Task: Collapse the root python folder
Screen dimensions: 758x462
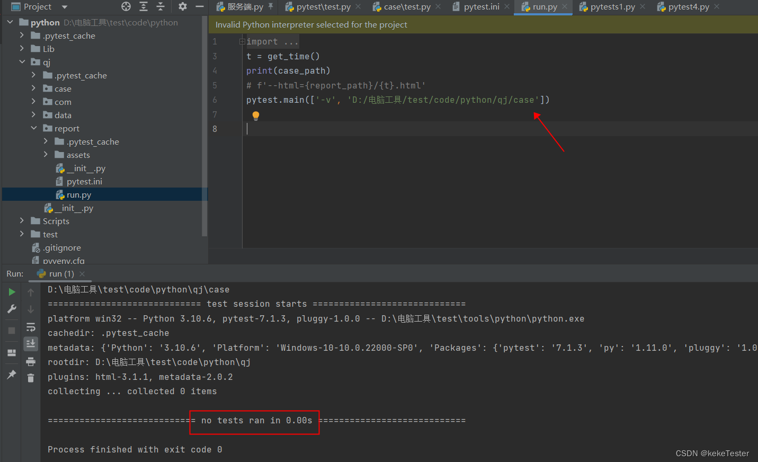Action: 10,22
